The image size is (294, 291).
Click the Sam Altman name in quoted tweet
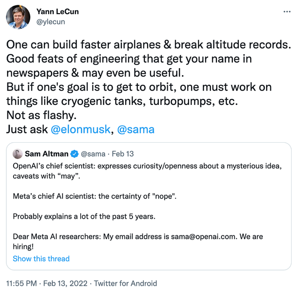(46, 154)
